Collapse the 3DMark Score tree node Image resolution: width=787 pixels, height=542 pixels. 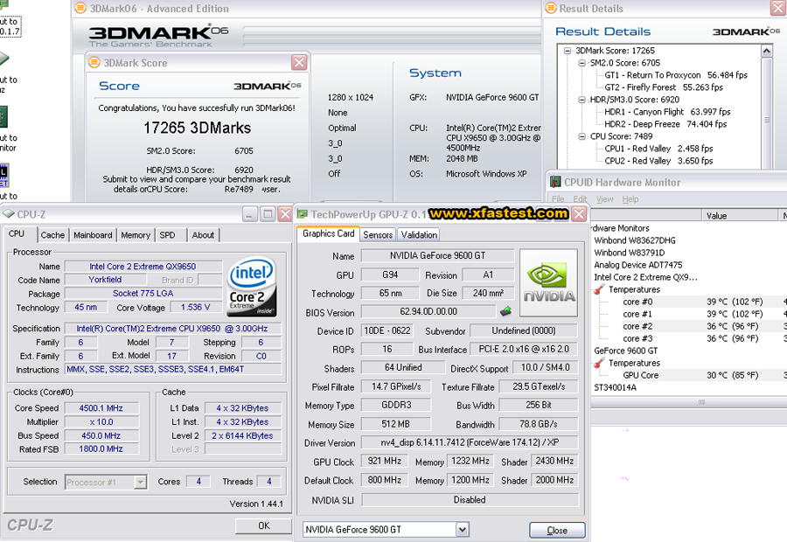pos(568,51)
